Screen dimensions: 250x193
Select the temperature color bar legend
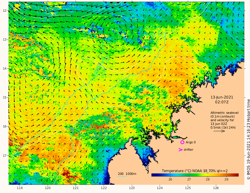coord(195,175)
